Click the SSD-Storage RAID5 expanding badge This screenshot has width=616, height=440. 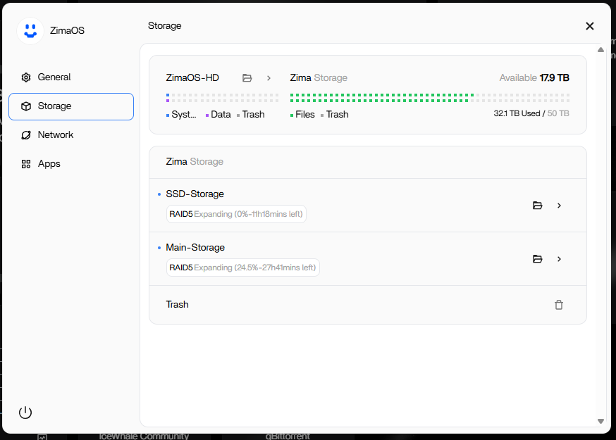coord(236,214)
